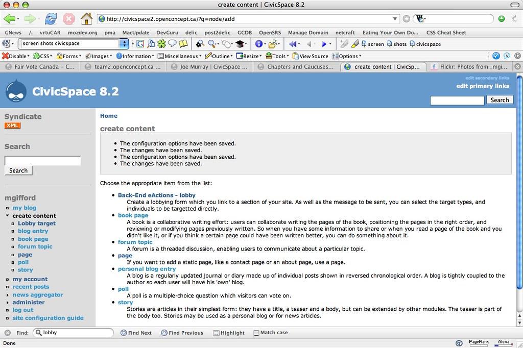
Task: Enable the Match case checkbox
Action: click(256, 333)
